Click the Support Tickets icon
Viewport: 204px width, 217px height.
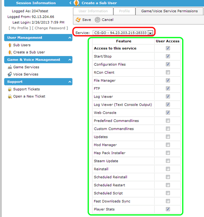(x=9, y=89)
